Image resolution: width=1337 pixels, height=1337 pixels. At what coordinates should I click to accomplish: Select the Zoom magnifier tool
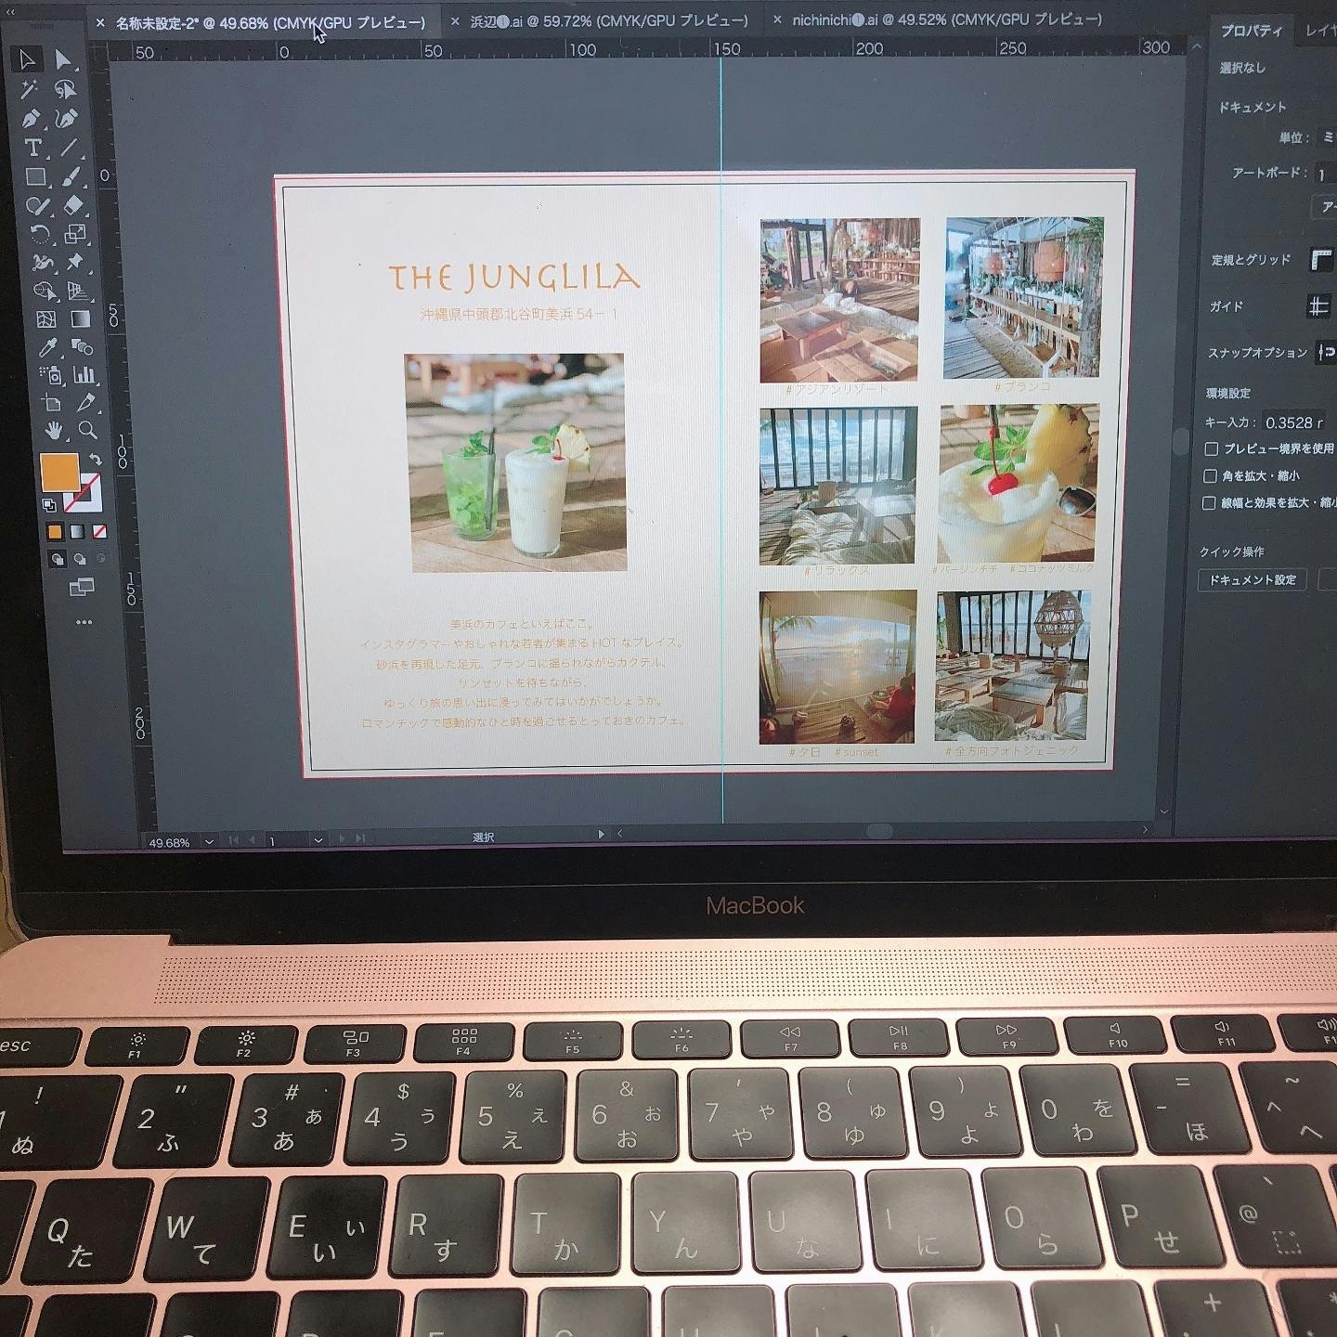click(x=87, y=430)
